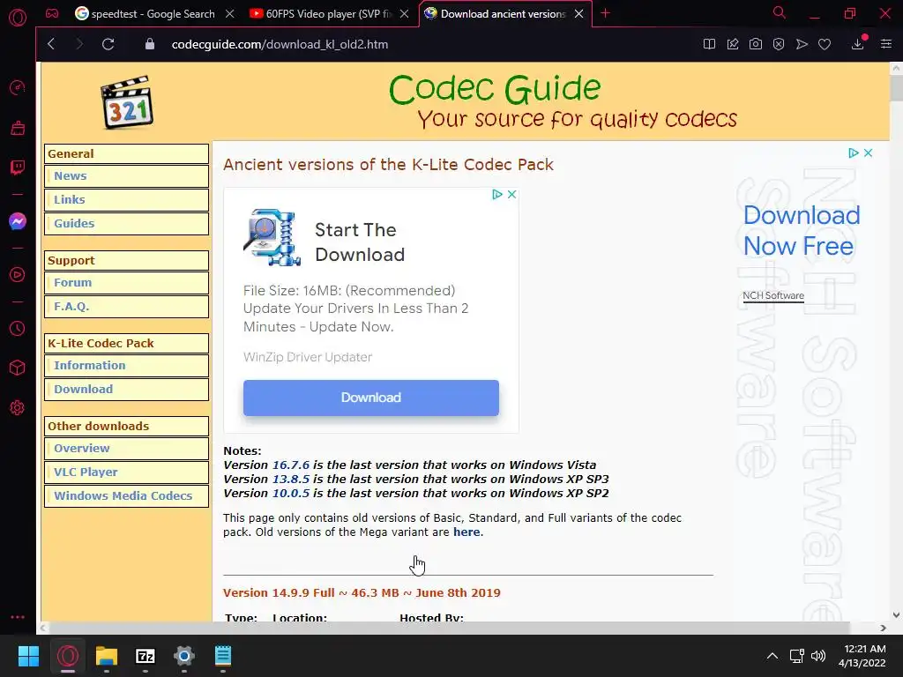Open sidebar setup three dots
Viewport: 903px width, 677px height.
pos(18,616)
